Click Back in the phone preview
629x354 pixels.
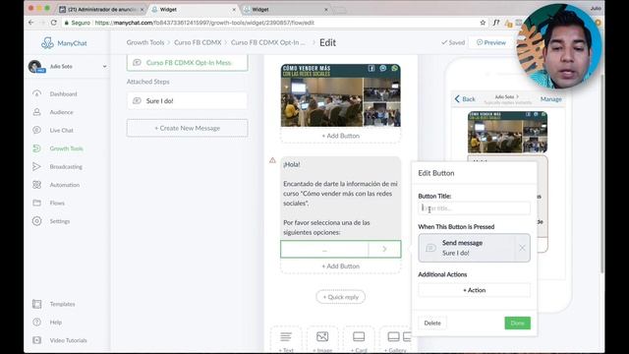tap(465, 99)
